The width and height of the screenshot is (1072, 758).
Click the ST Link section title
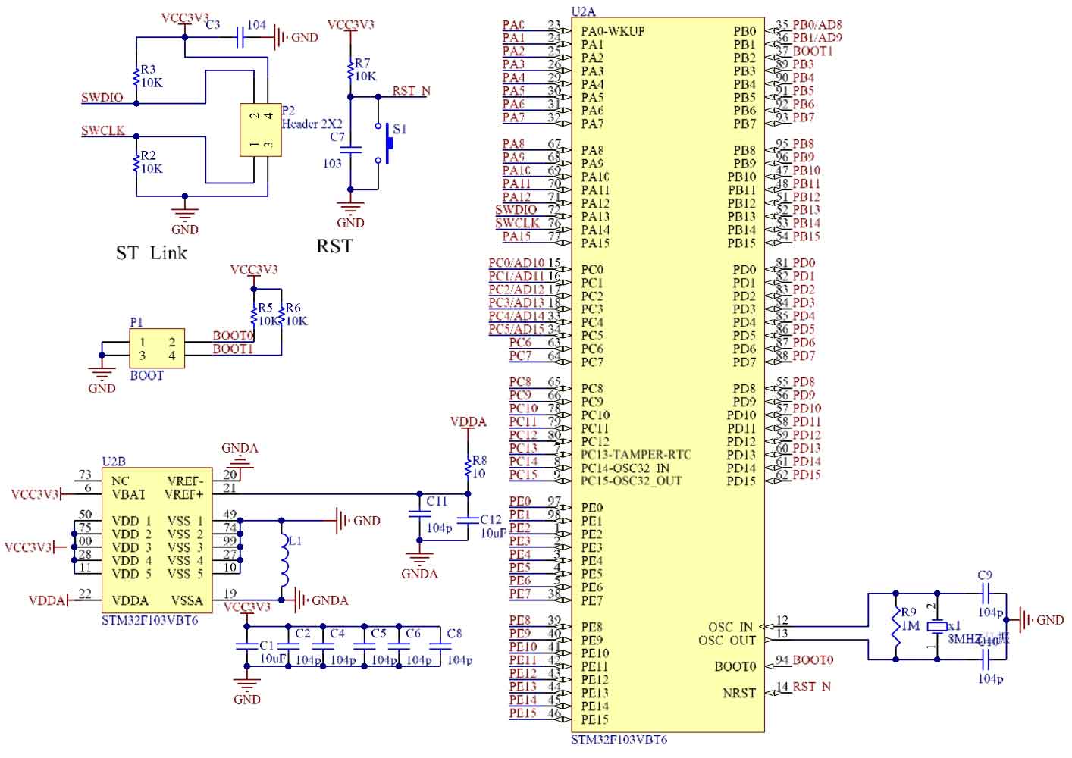[151, 252]
